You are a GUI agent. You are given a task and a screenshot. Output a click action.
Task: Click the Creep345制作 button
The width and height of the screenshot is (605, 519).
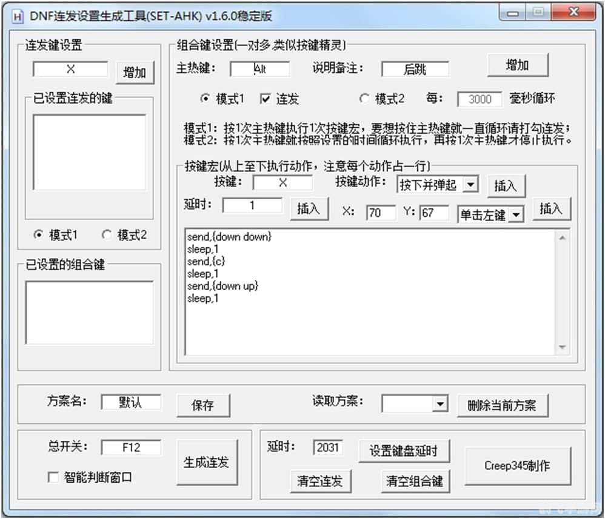517,466
